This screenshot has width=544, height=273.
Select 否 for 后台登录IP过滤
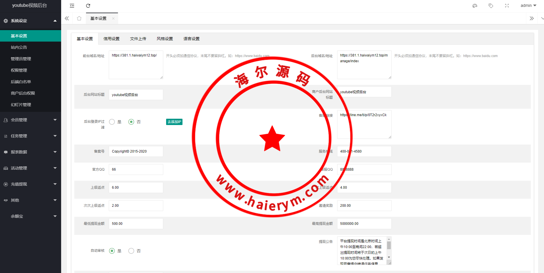pos(131,122)
